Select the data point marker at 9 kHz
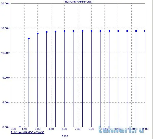 coord(92,31)
